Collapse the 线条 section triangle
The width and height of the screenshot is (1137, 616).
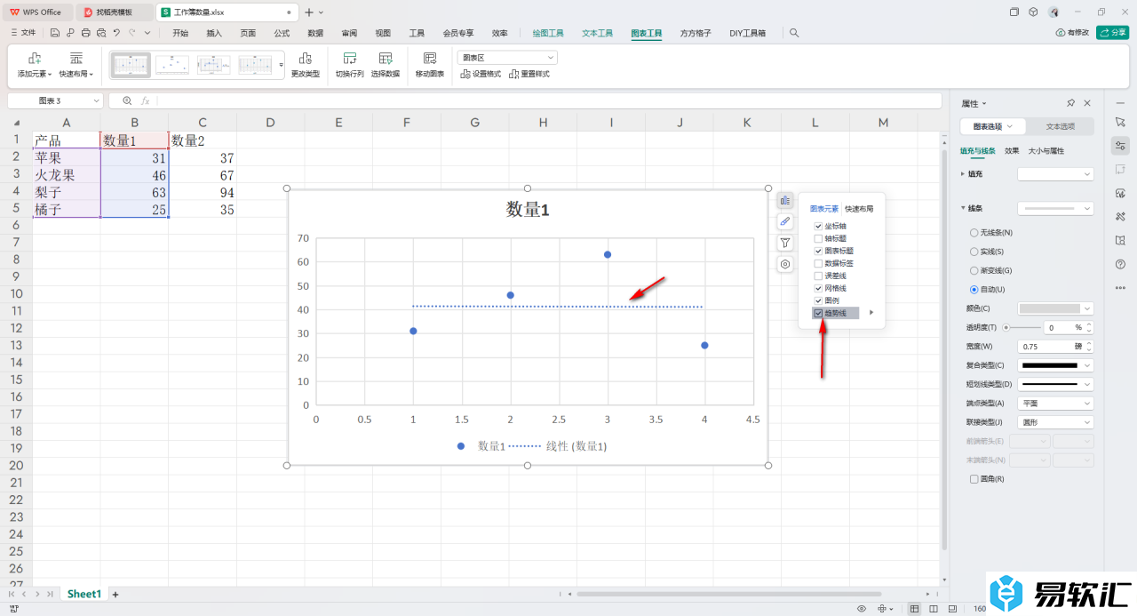(x=963, y=208)
